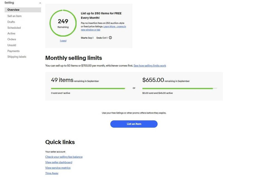Collapse the Selling section chevron

[x=40, y=3]
